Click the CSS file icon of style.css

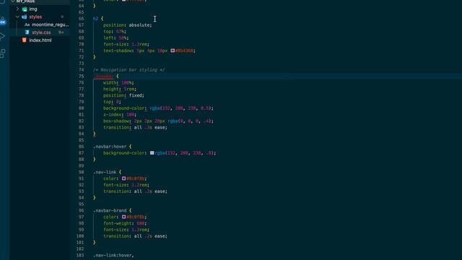pos(27,32)
